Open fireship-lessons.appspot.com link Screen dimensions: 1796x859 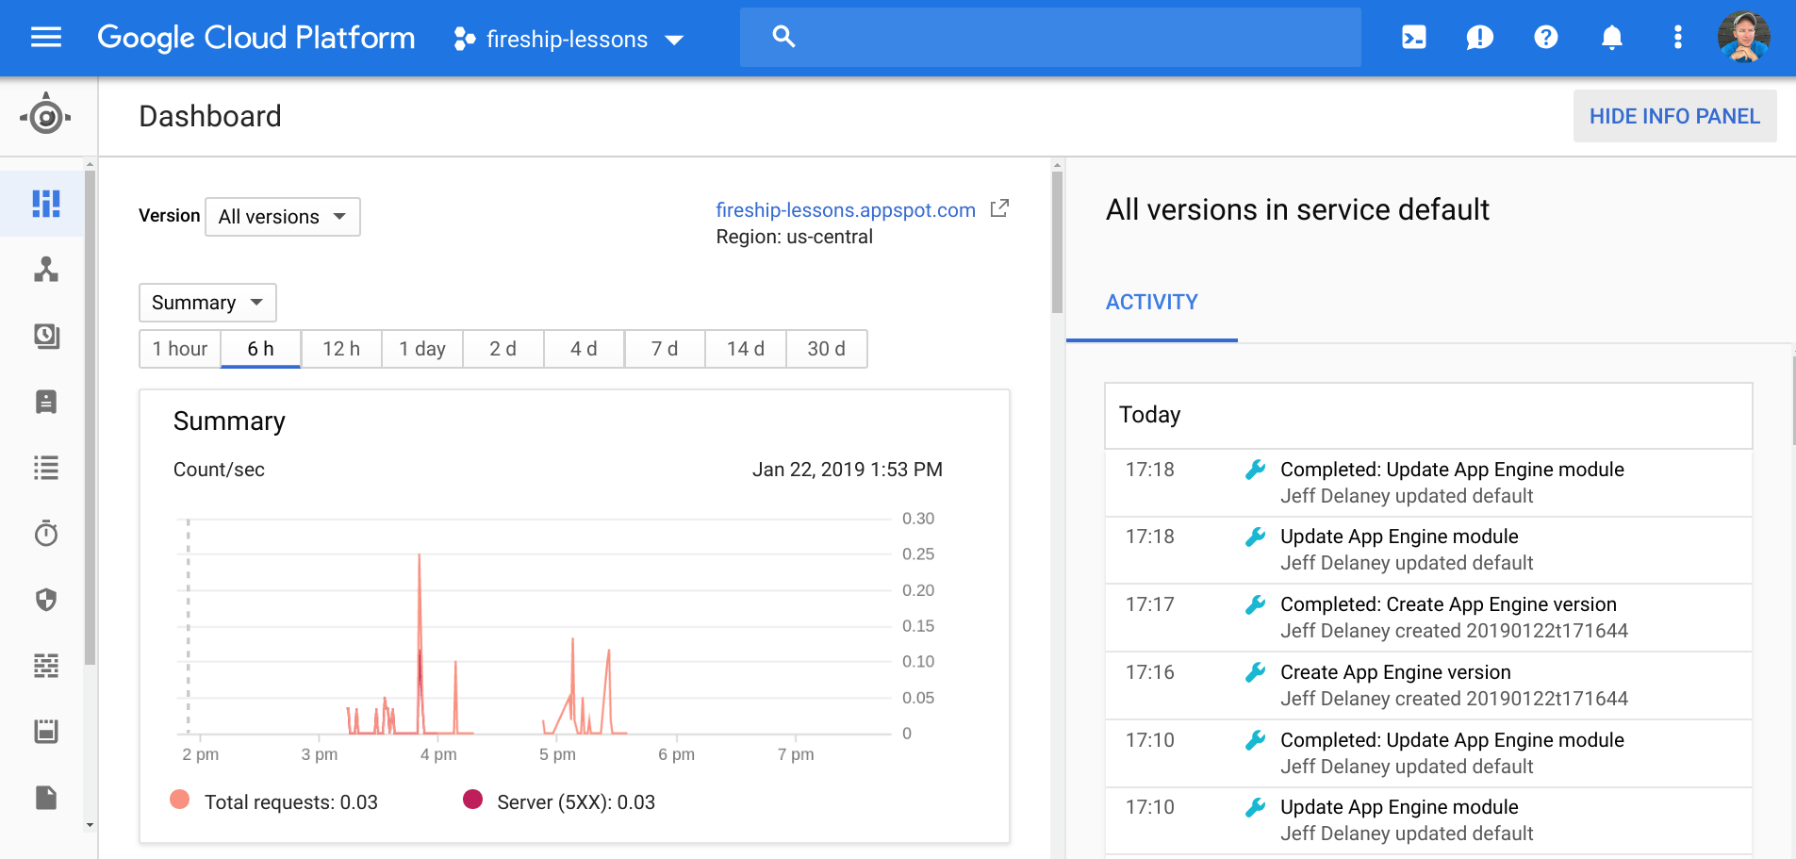click(845, 209)
